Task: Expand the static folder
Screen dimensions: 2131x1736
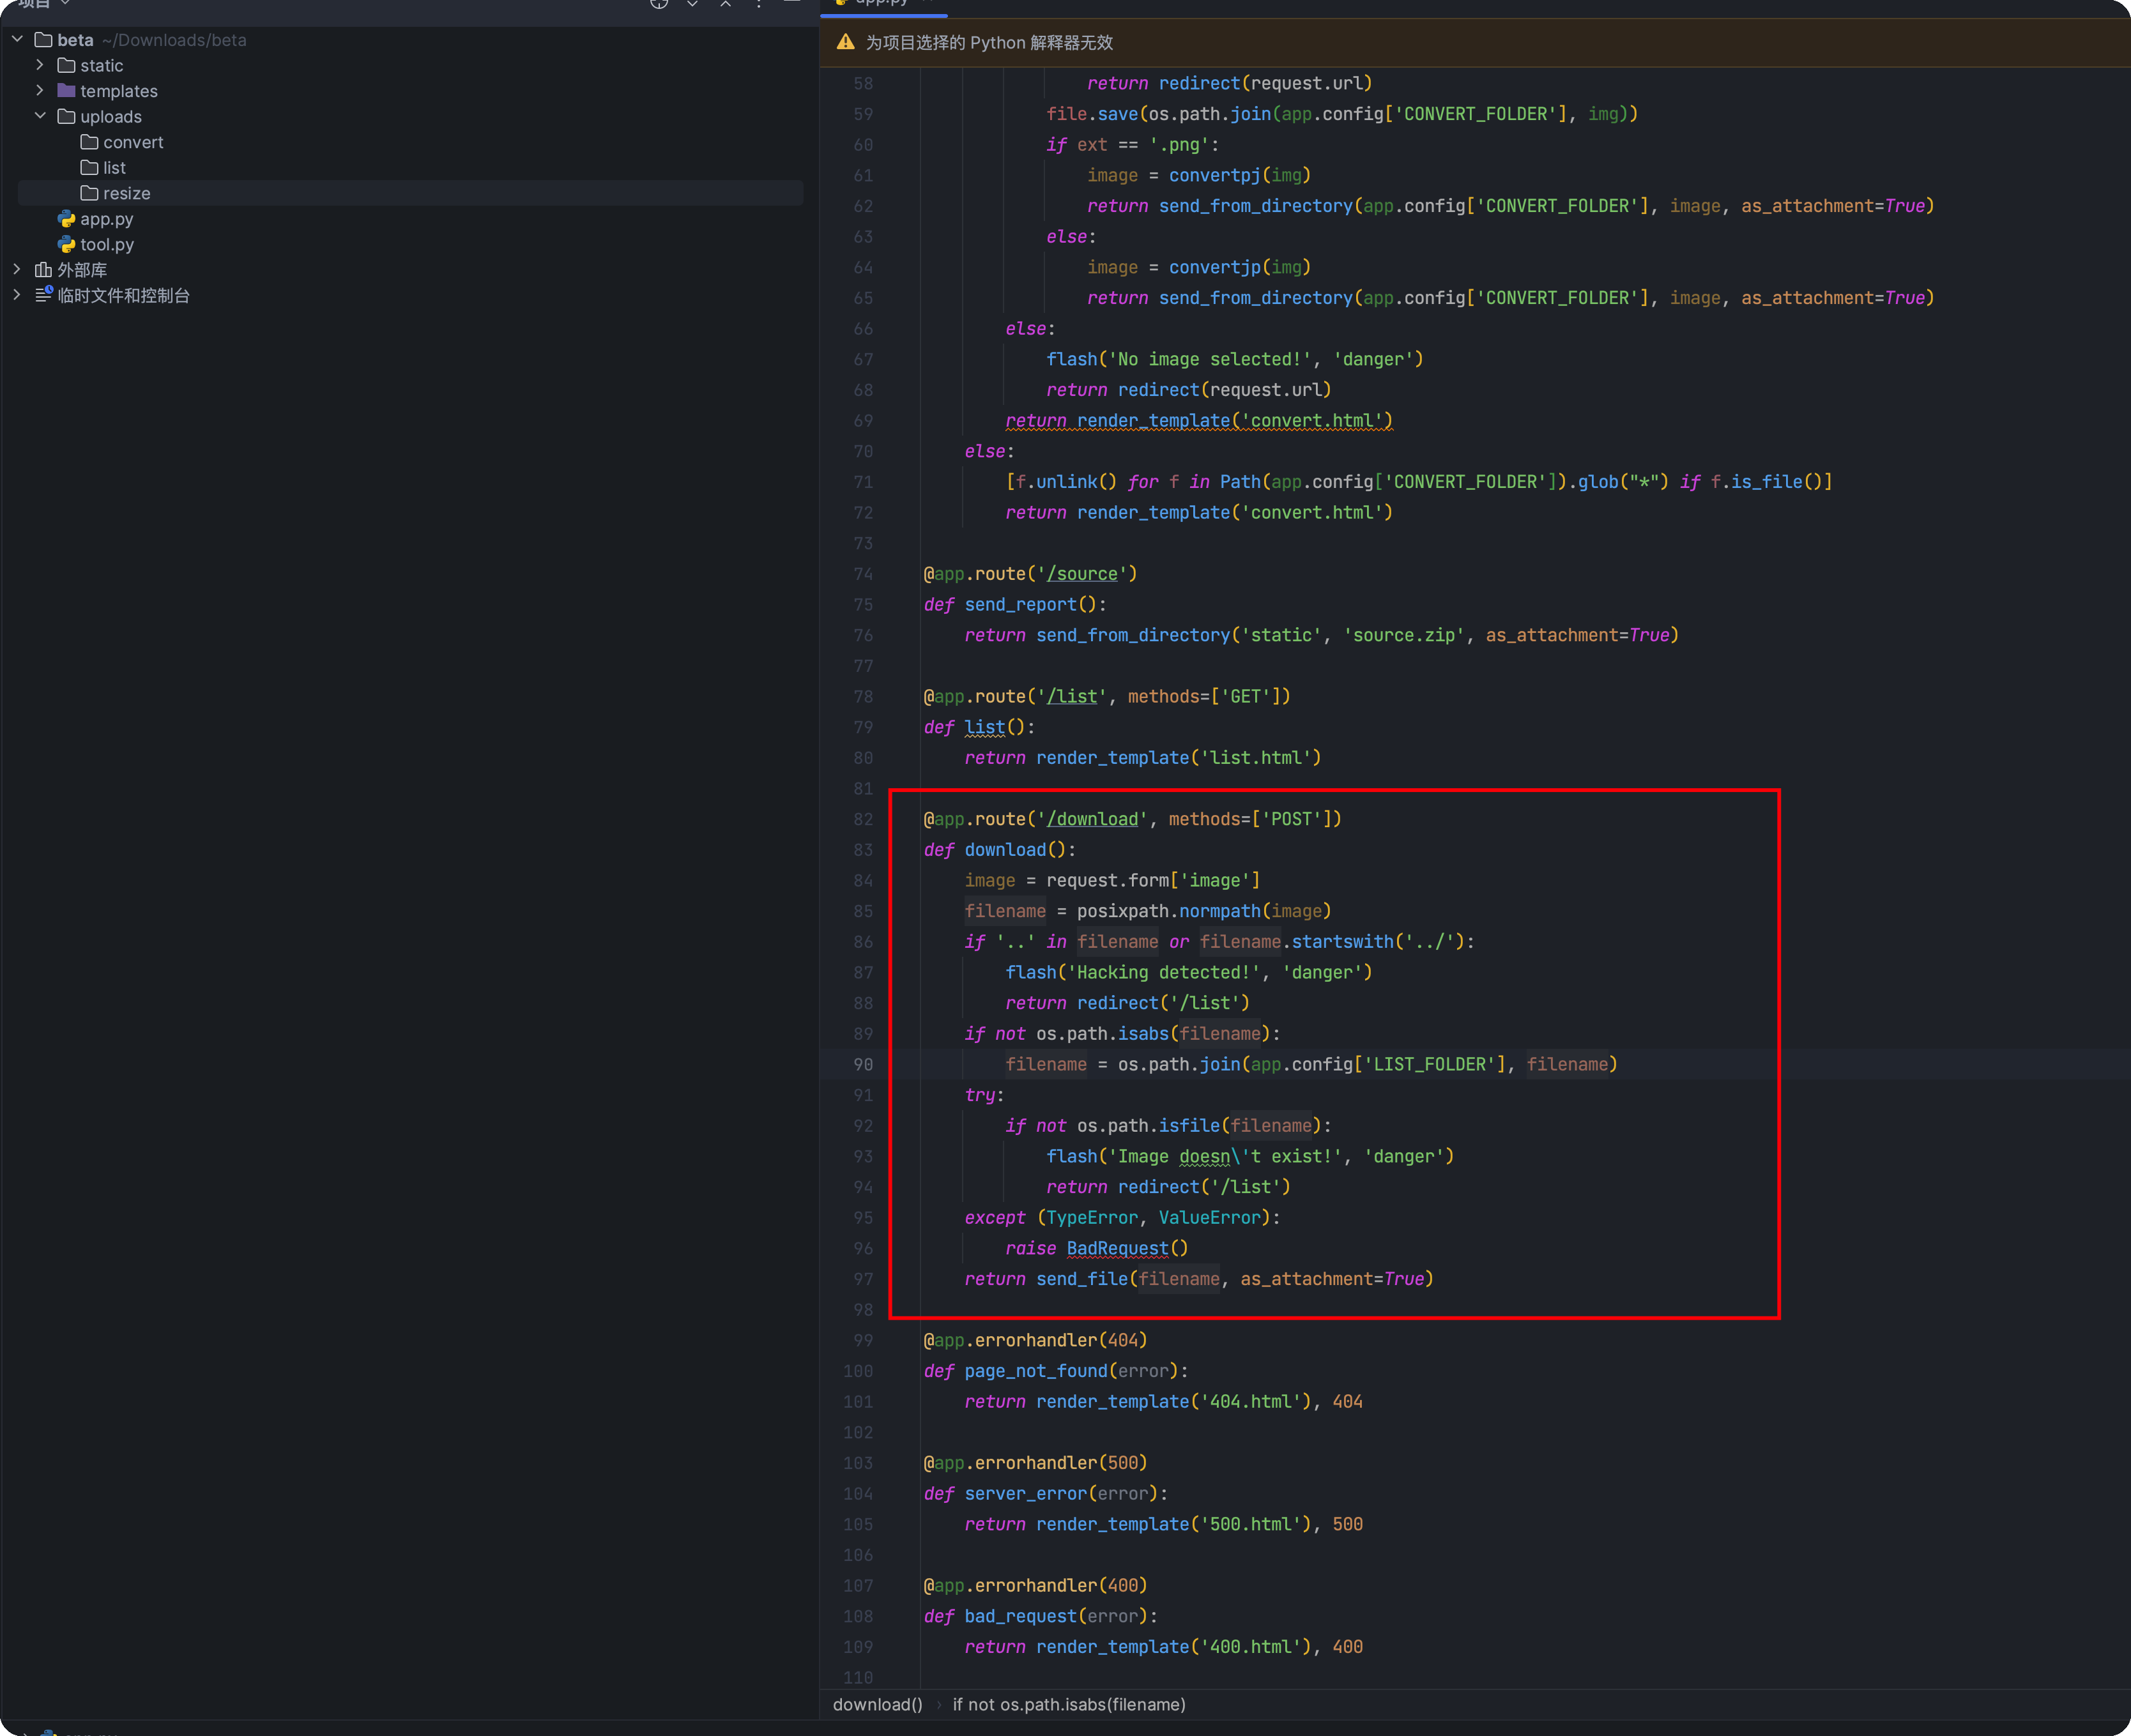Action: pyautogui.click(x=40, y=65)
